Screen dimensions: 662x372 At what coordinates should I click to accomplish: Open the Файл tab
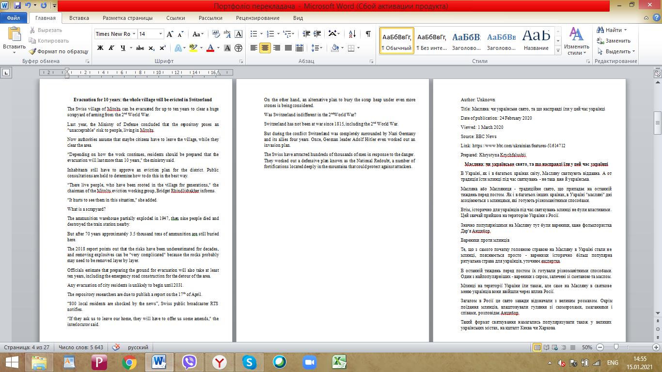pos(14,18)
